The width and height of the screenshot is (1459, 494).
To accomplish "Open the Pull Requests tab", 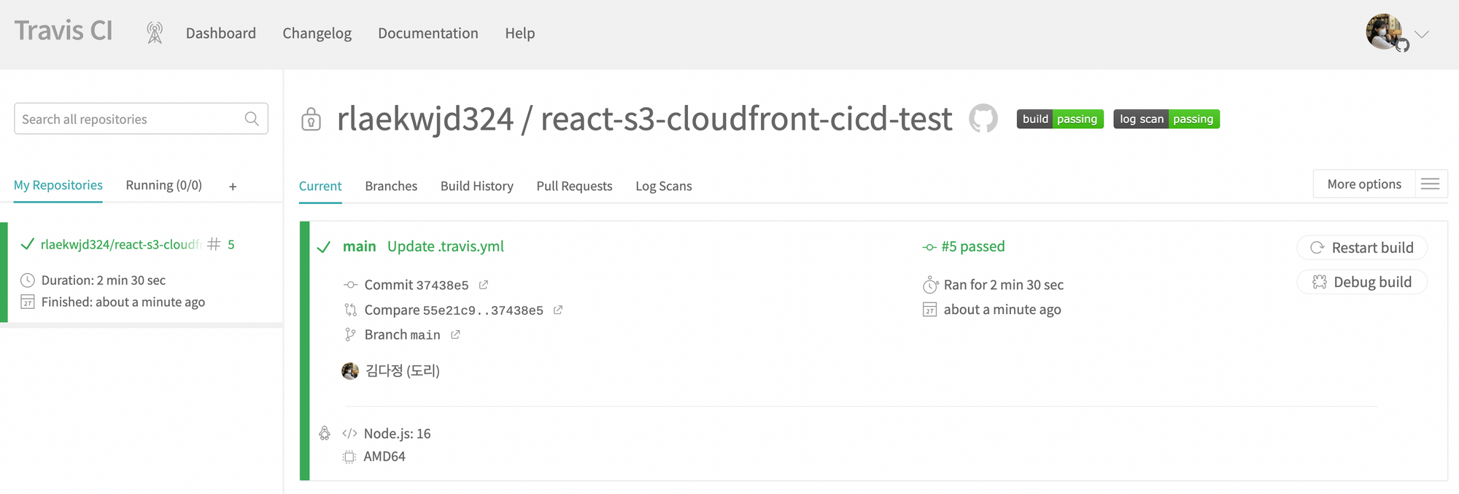I will coord(574,186).
